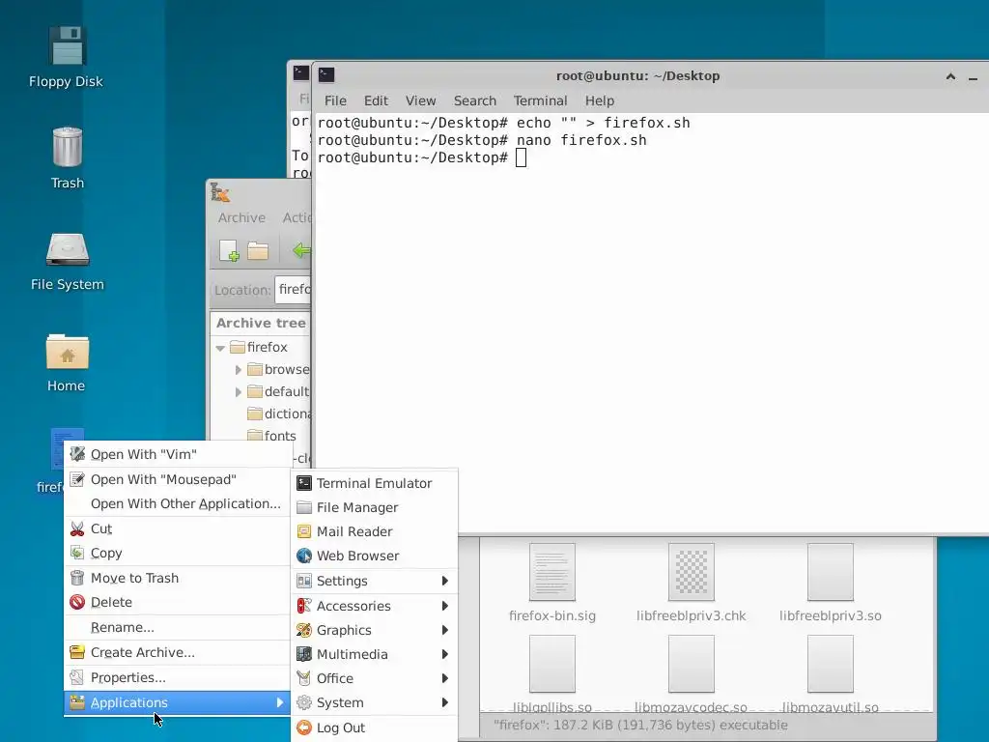Click the open folder icon in archive manager toolbar

pos(257,250)
